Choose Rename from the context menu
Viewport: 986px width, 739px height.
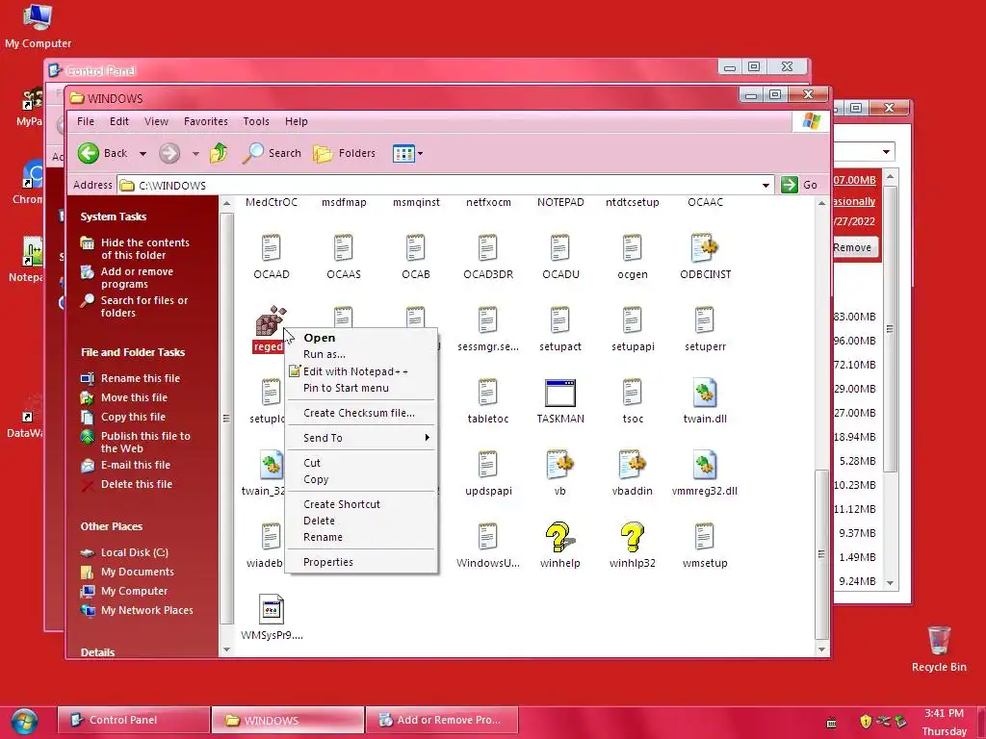click(x=361, y=537)
